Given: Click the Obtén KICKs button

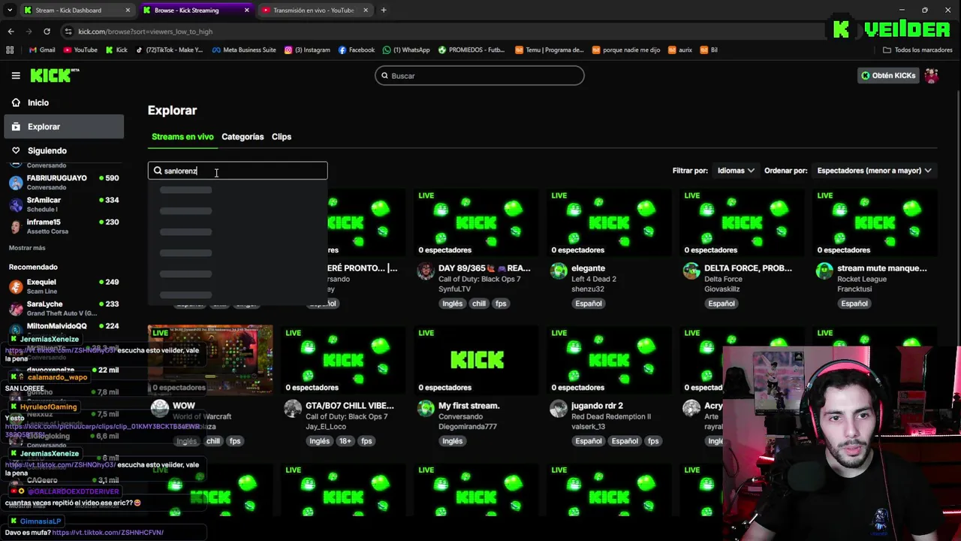Looking at the screenshot, I should pyautogui.click(x=888, y=75).
